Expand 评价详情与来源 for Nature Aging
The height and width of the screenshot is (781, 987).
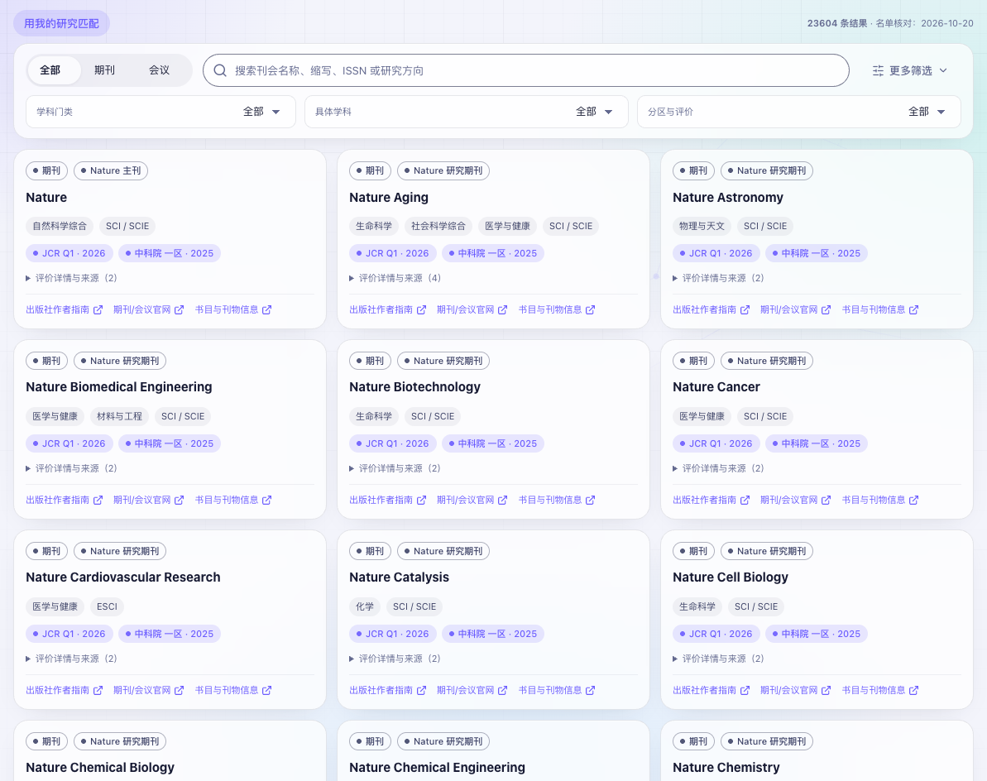coord(395,278)
